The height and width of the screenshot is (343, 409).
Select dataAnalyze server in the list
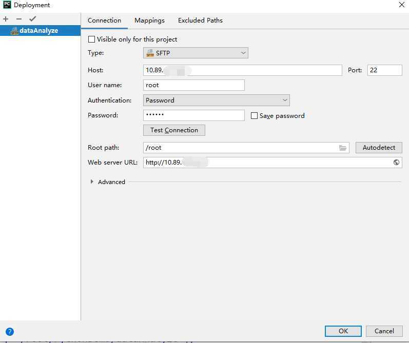click(x=38, y=31)
